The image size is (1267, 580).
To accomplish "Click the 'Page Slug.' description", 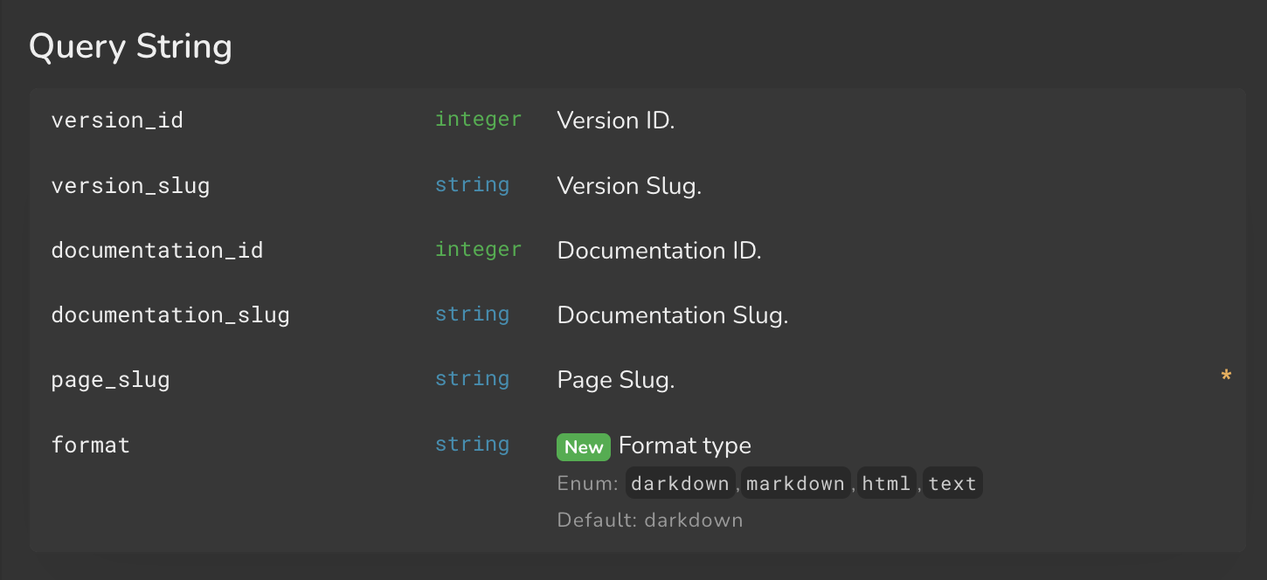I will 616,380.
